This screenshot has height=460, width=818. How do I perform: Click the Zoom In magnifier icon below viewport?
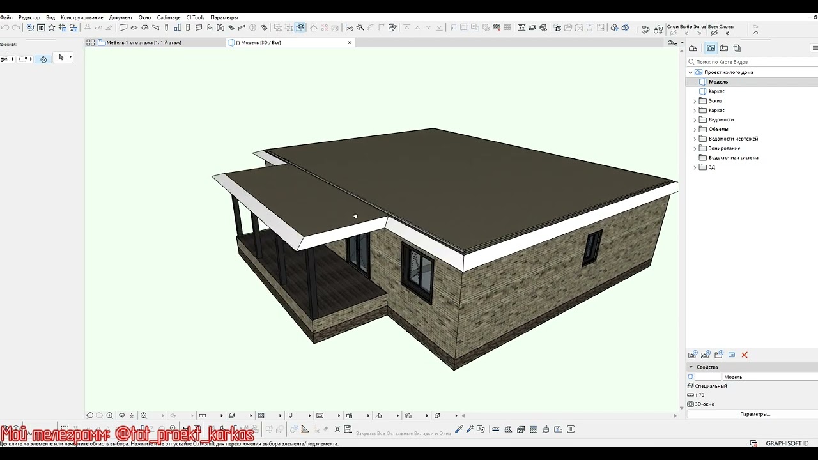point(109,415)
